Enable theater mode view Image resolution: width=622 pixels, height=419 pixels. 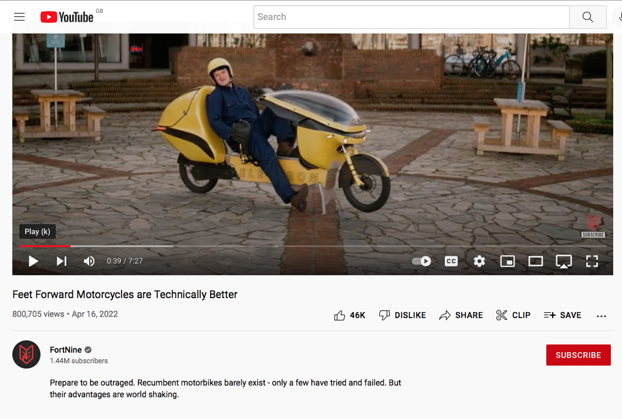[536, 261]
